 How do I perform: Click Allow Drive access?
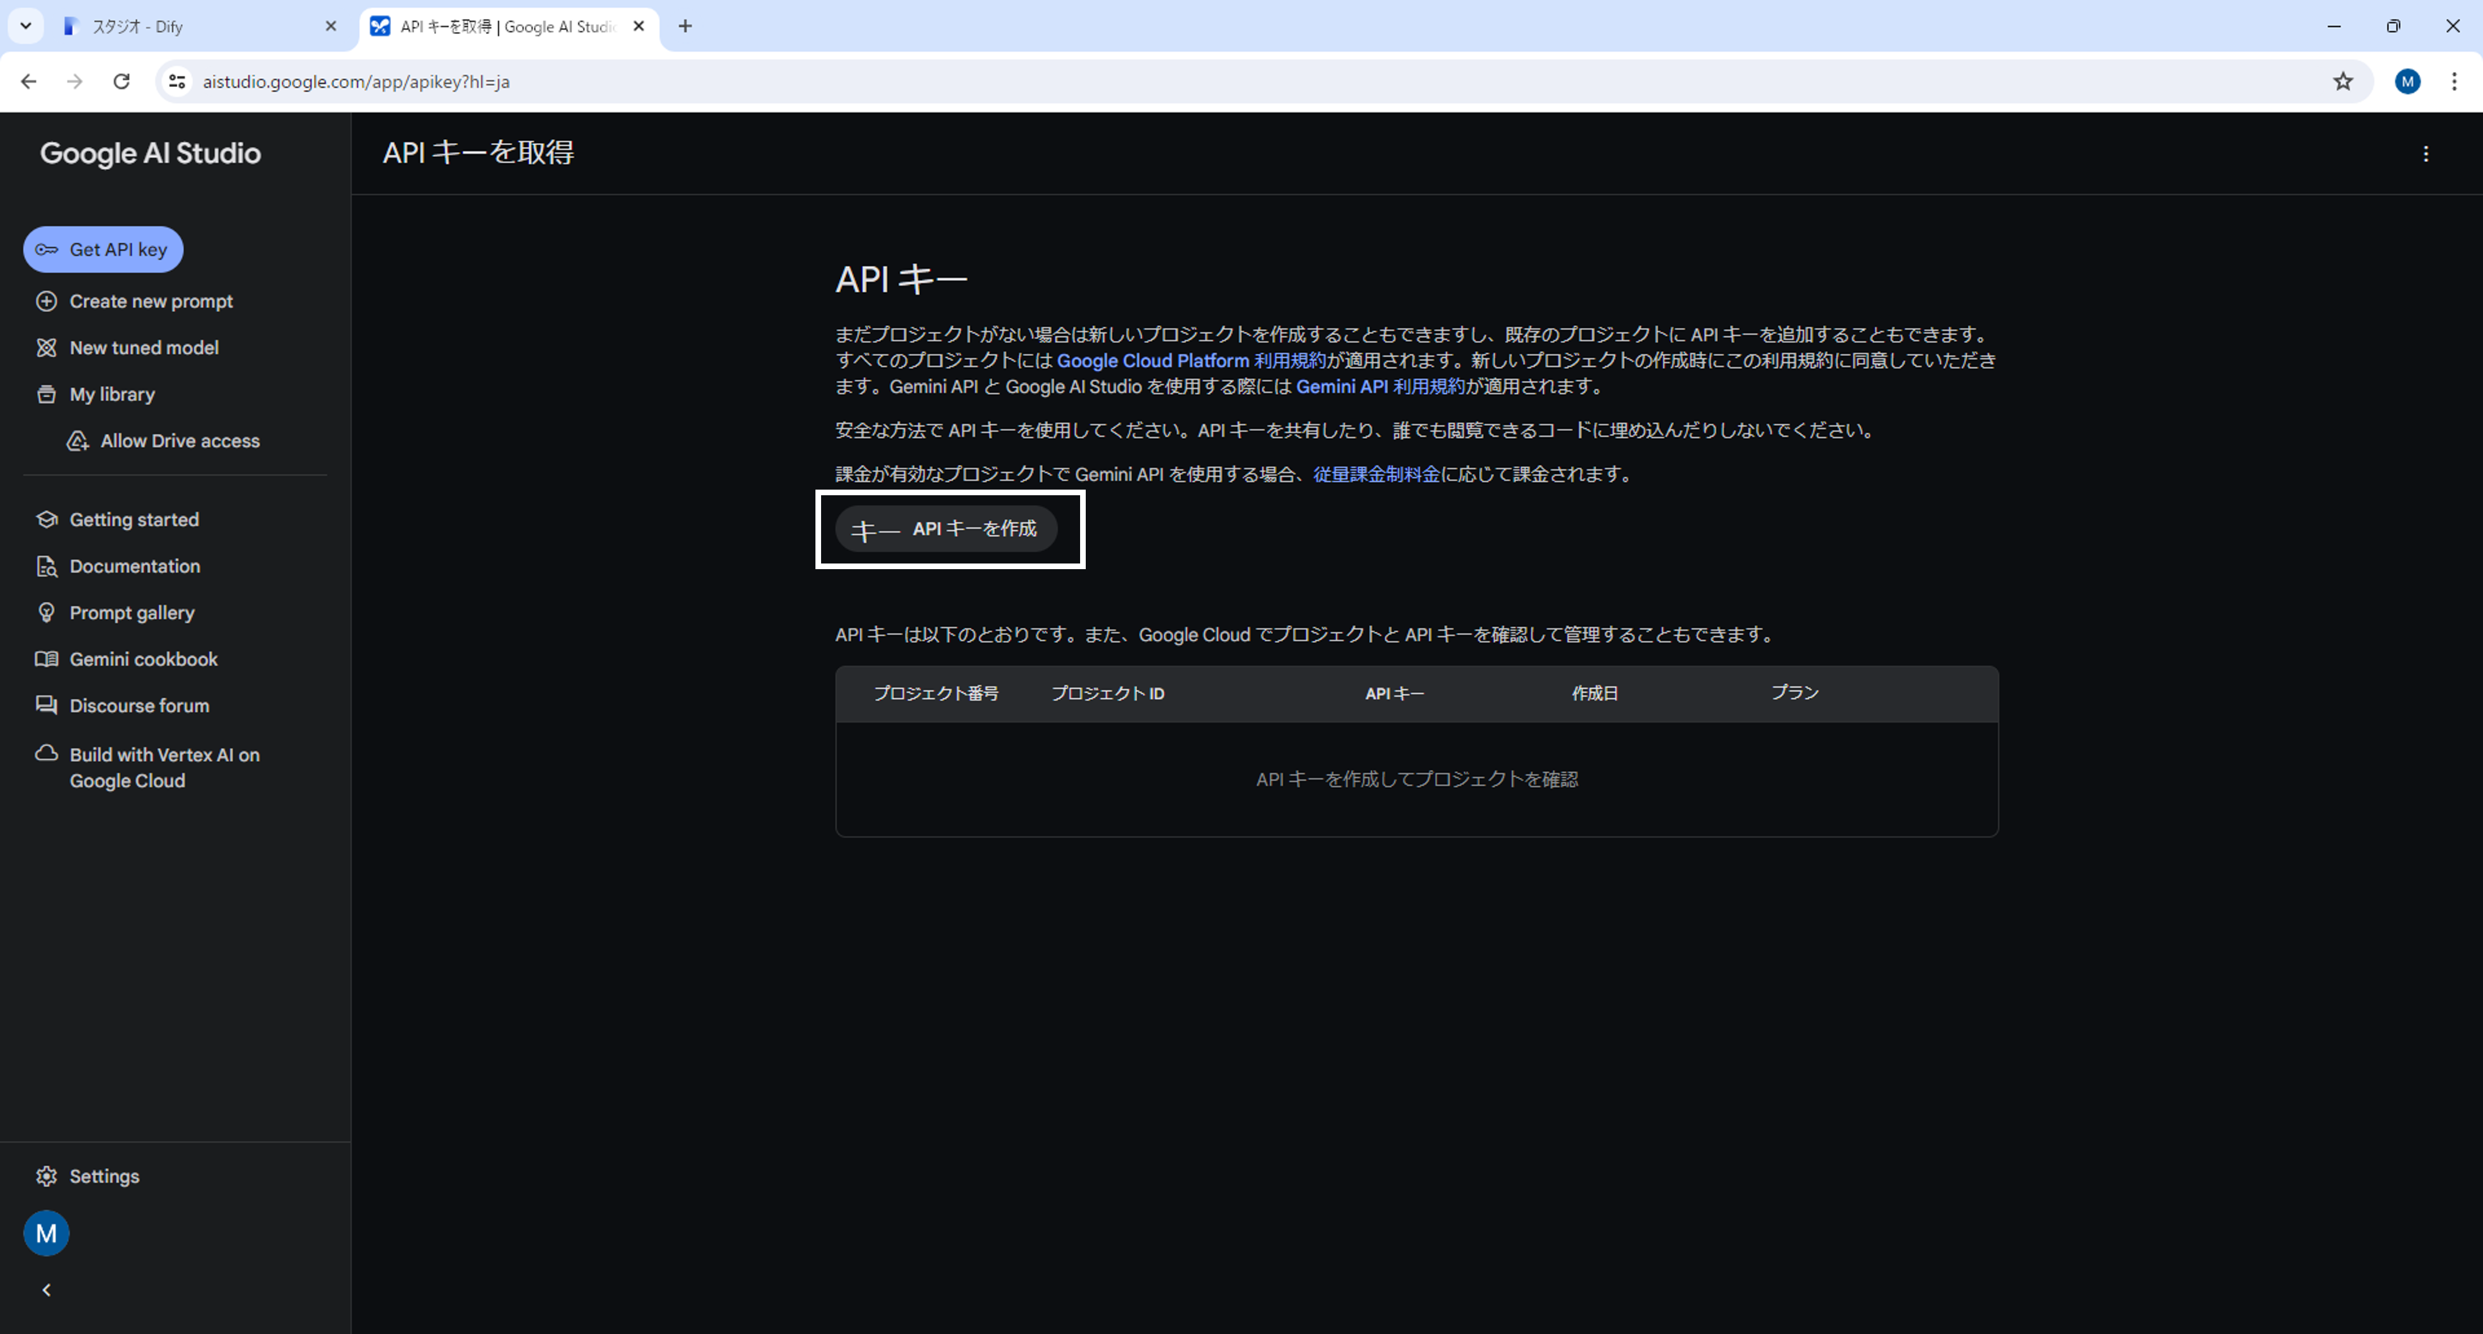(179, 441)
